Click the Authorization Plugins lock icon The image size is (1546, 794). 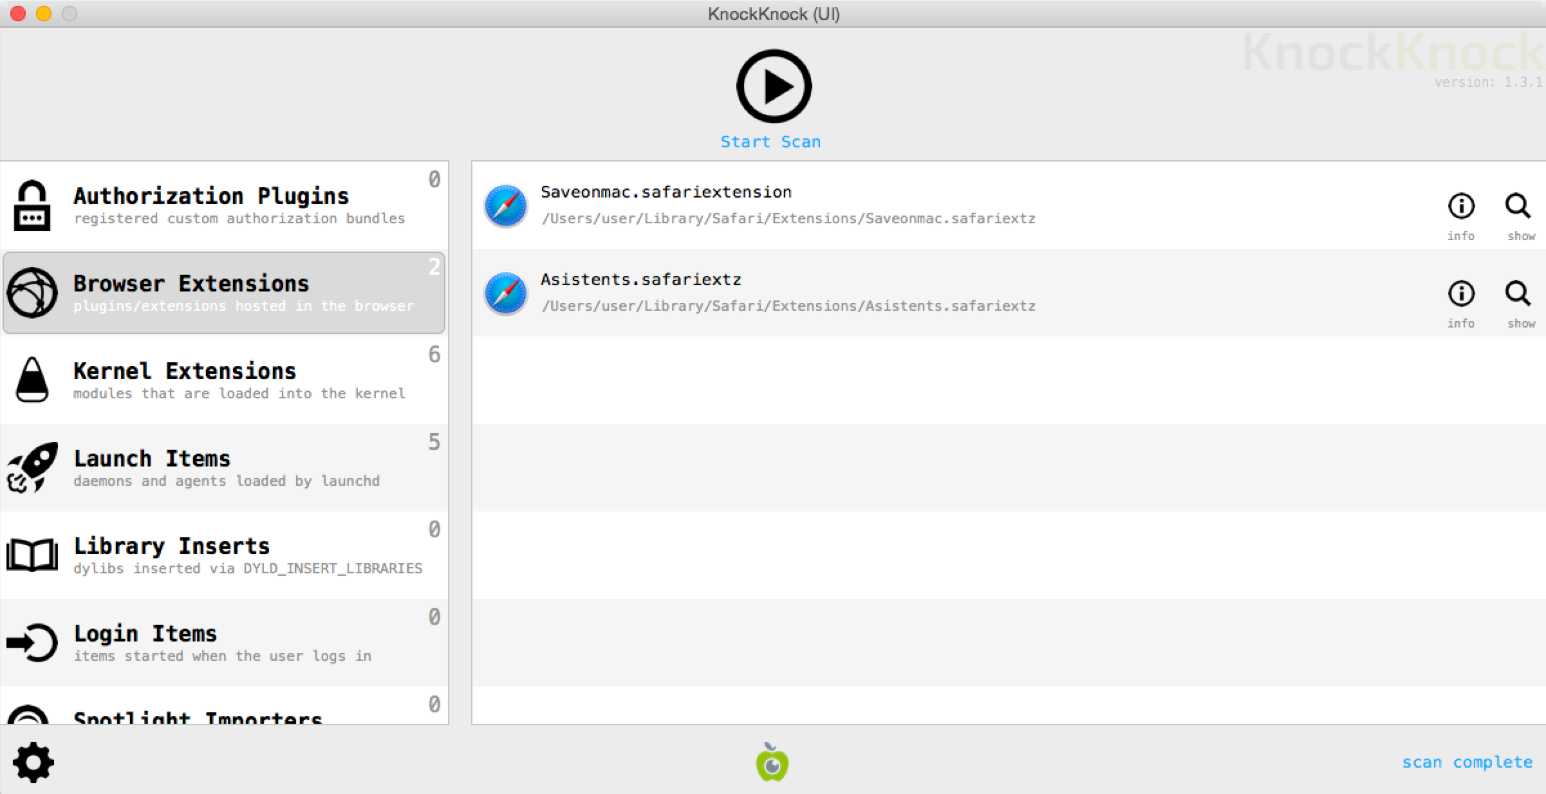coord(32,205)
